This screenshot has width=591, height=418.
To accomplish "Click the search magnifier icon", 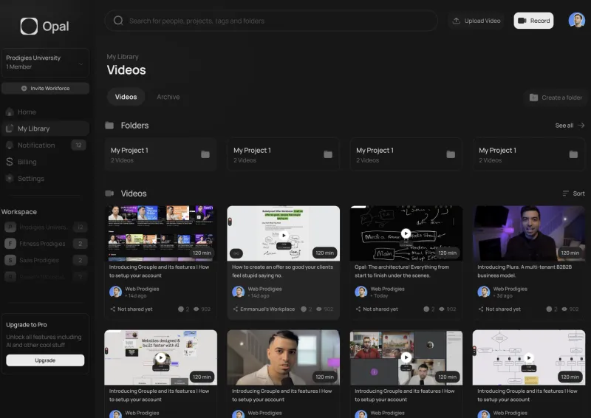I will 118,21.
